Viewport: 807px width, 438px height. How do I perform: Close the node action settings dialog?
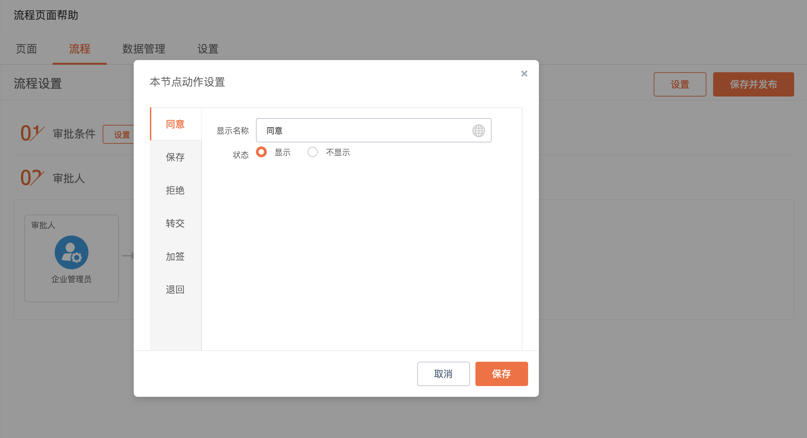(524, 74)
